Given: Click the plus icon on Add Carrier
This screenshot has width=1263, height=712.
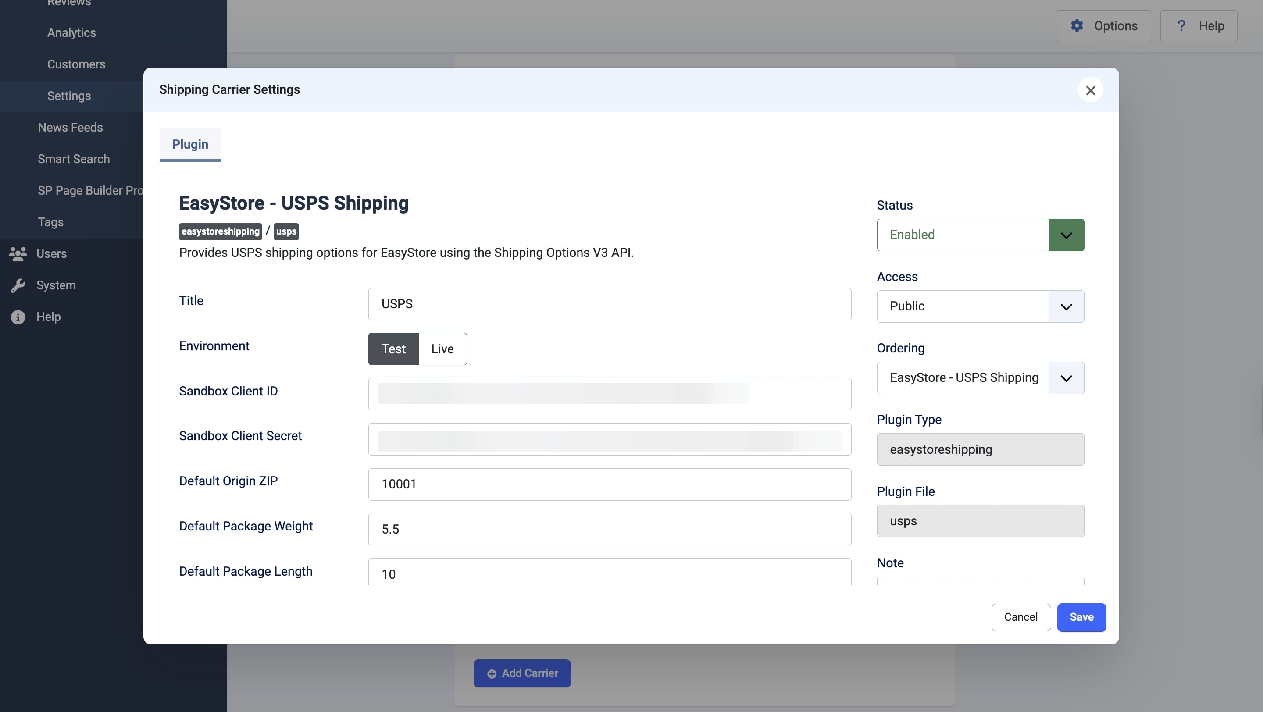Looking at the screenshot, I should (x=491, y=673).
